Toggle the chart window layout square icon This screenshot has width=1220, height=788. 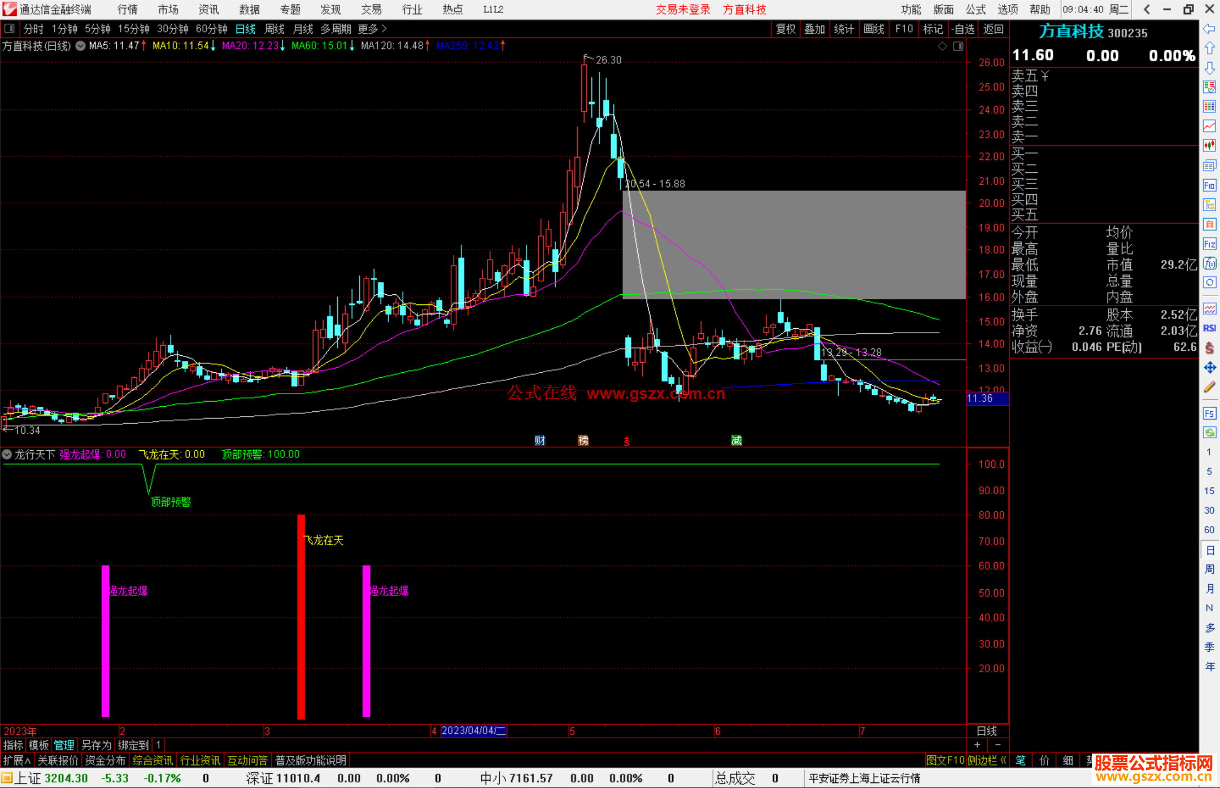pos(958,46)
